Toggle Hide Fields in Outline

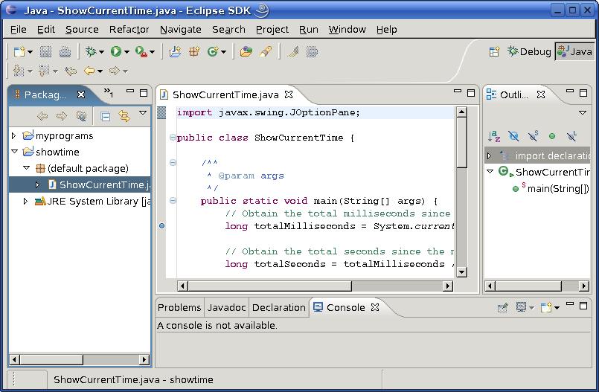point(513,136)
